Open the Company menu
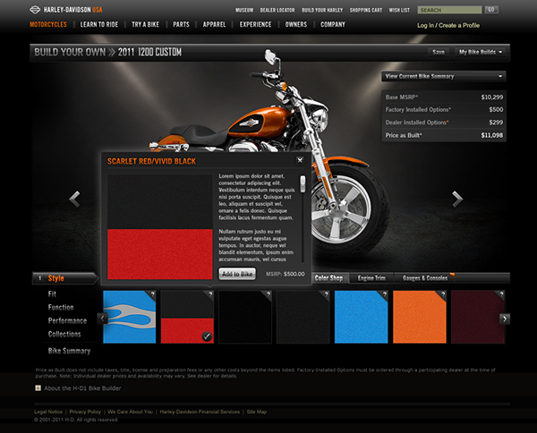 tap(333, 24)
